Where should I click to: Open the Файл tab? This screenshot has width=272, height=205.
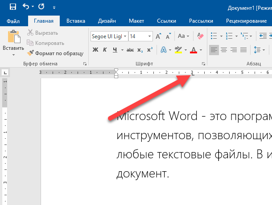click(x=13, y=21)
